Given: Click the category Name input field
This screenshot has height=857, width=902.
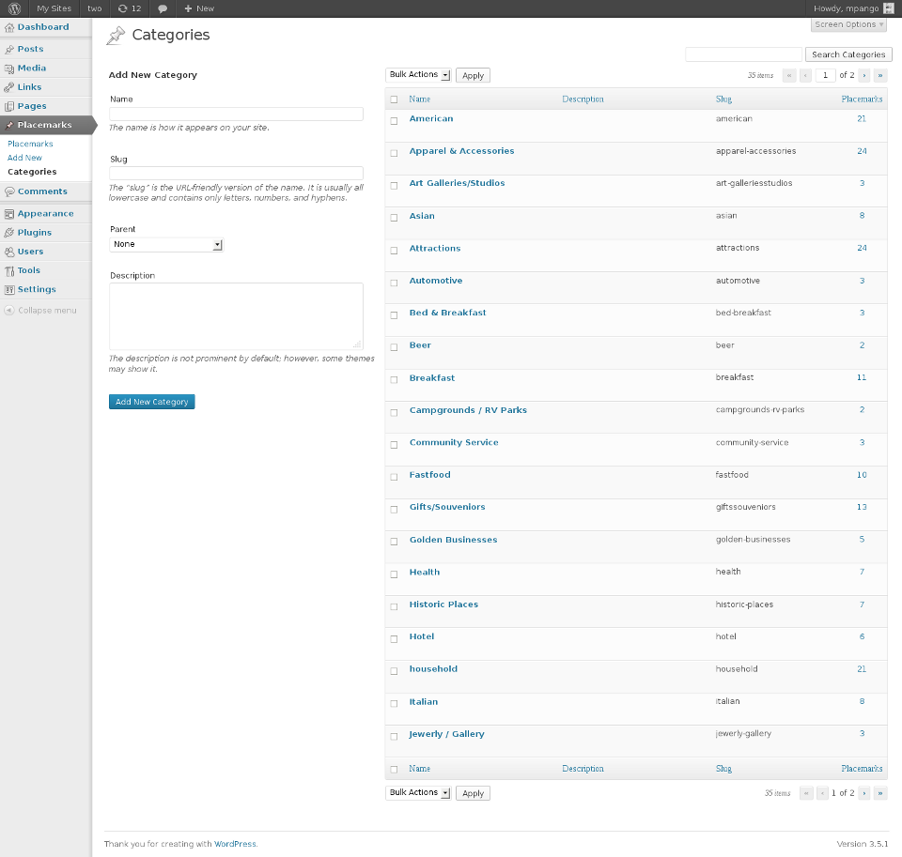Looking at the screenshot, I should tap(236, 114).
